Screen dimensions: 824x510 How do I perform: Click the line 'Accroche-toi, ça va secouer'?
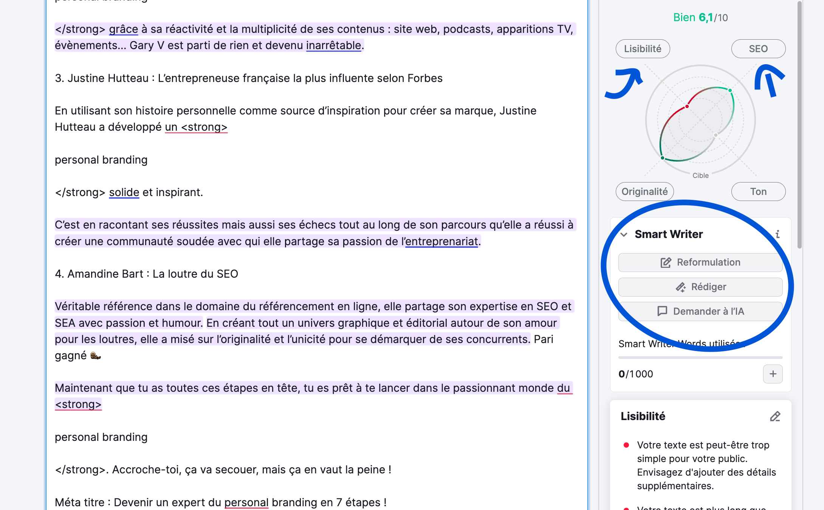coord(223,470)
